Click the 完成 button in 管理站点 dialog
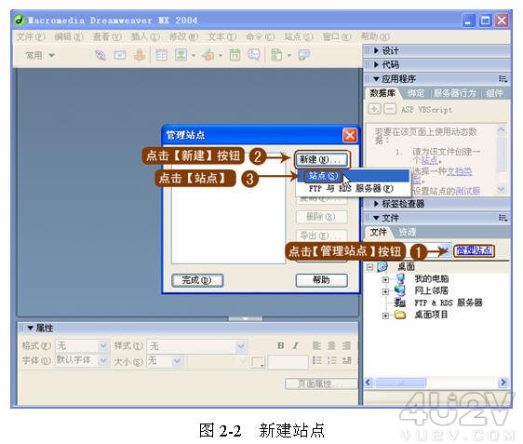 197,280
